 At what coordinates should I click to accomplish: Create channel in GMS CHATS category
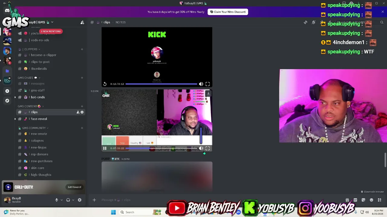click(x=82, y=78)
